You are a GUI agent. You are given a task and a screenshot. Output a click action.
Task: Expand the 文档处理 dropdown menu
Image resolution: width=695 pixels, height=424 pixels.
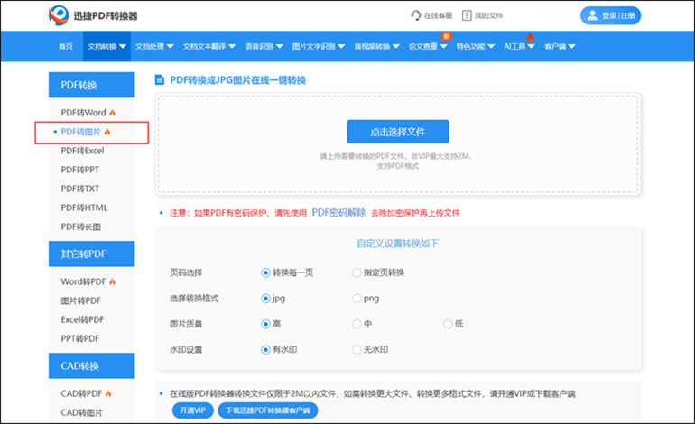tap(154, 46)
